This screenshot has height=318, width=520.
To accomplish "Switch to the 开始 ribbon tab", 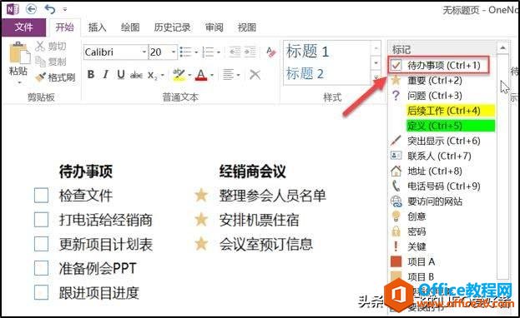I will (64, 27).
